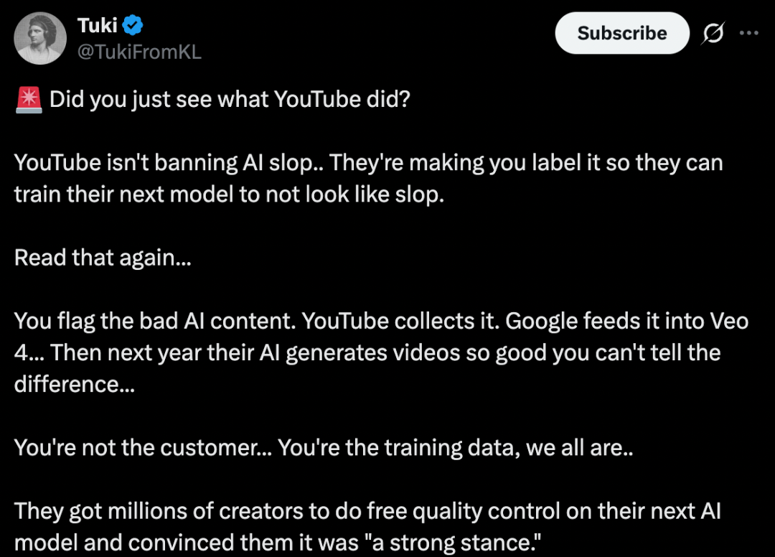Click the line "Did you just see what YouTube did?"
This screenshot has height=557, width=775.
click(x=230, y=99)
